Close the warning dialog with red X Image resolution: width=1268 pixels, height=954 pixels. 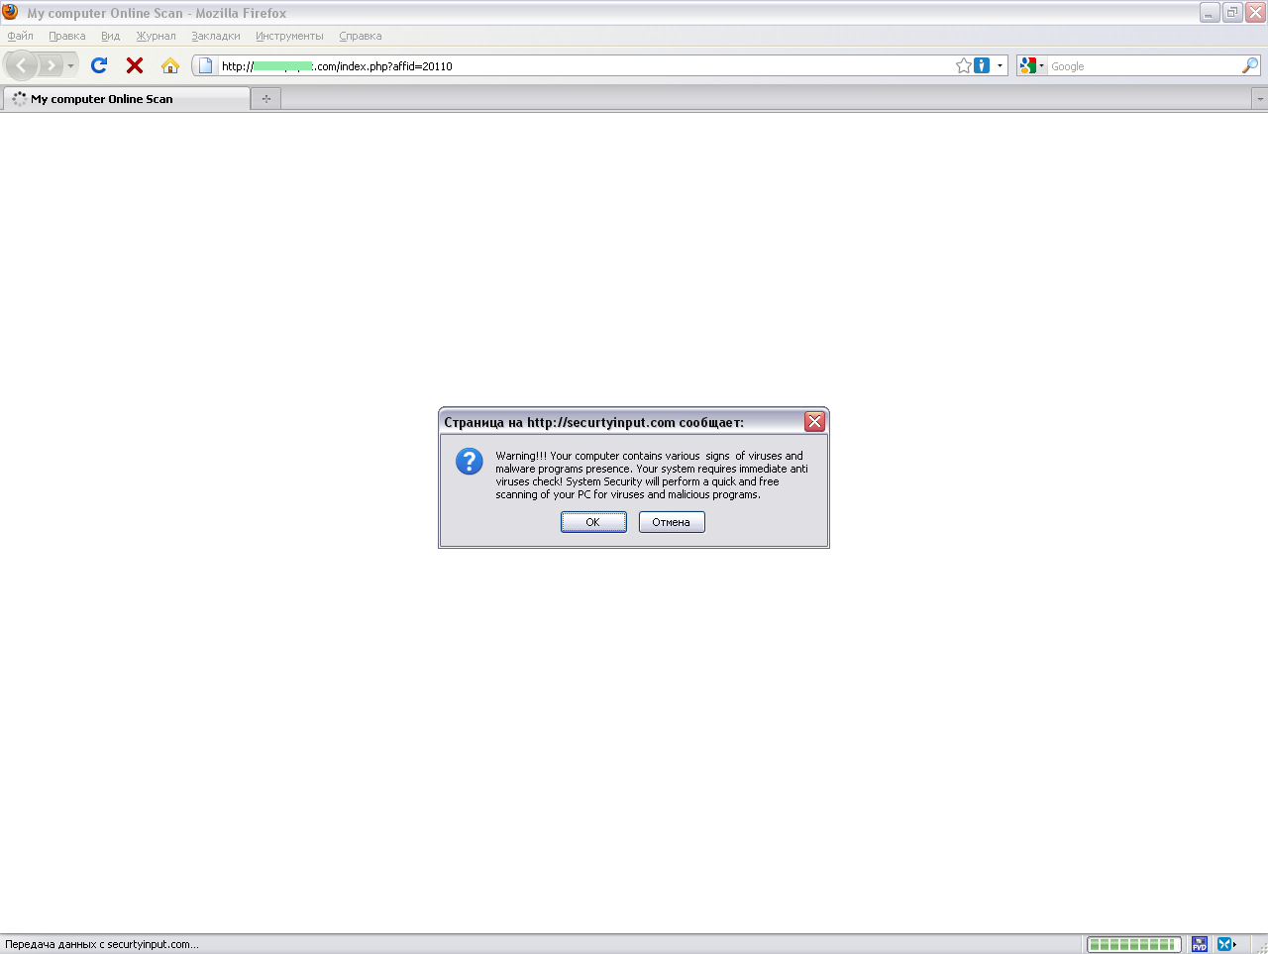click(814, 422)
